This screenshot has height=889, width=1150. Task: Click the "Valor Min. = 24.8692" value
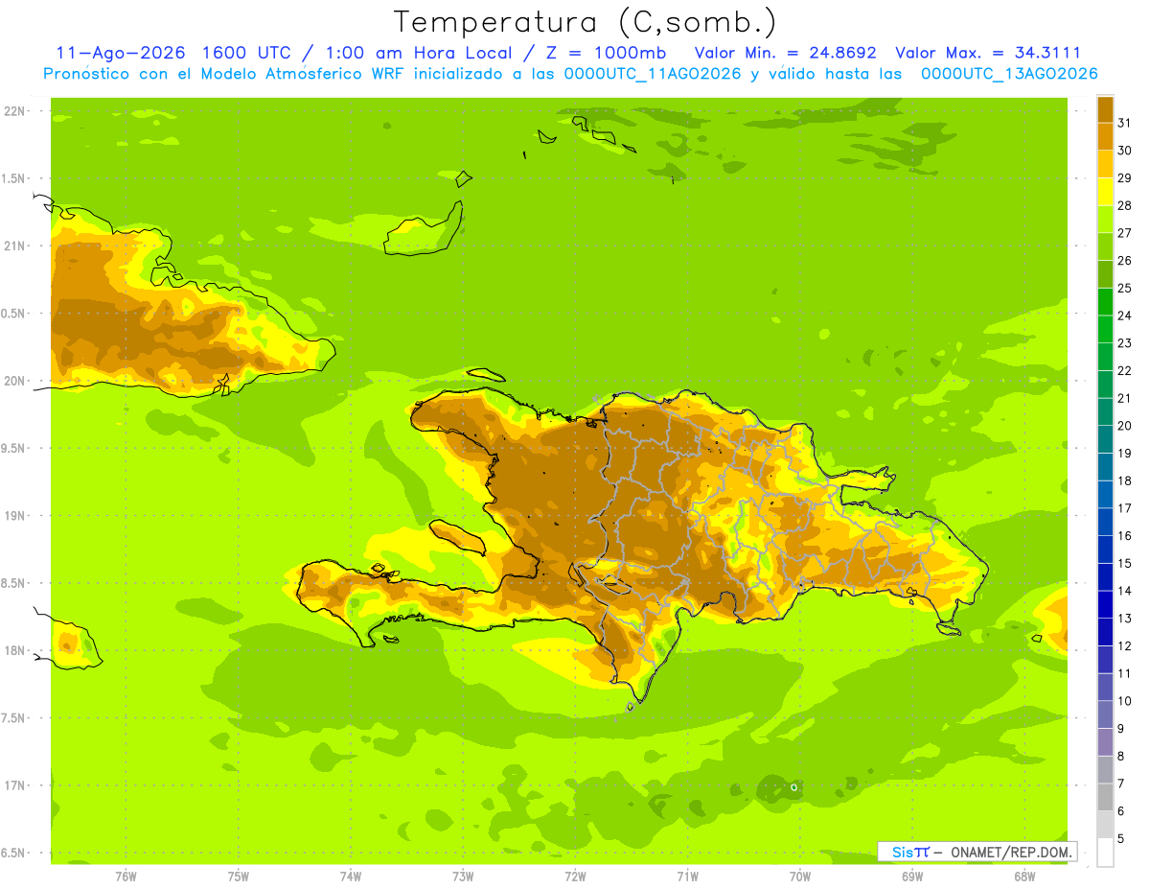tap(785, 53)
